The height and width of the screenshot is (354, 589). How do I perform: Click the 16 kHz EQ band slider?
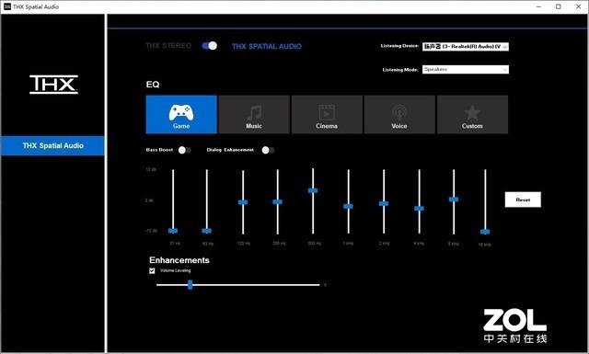485,202
